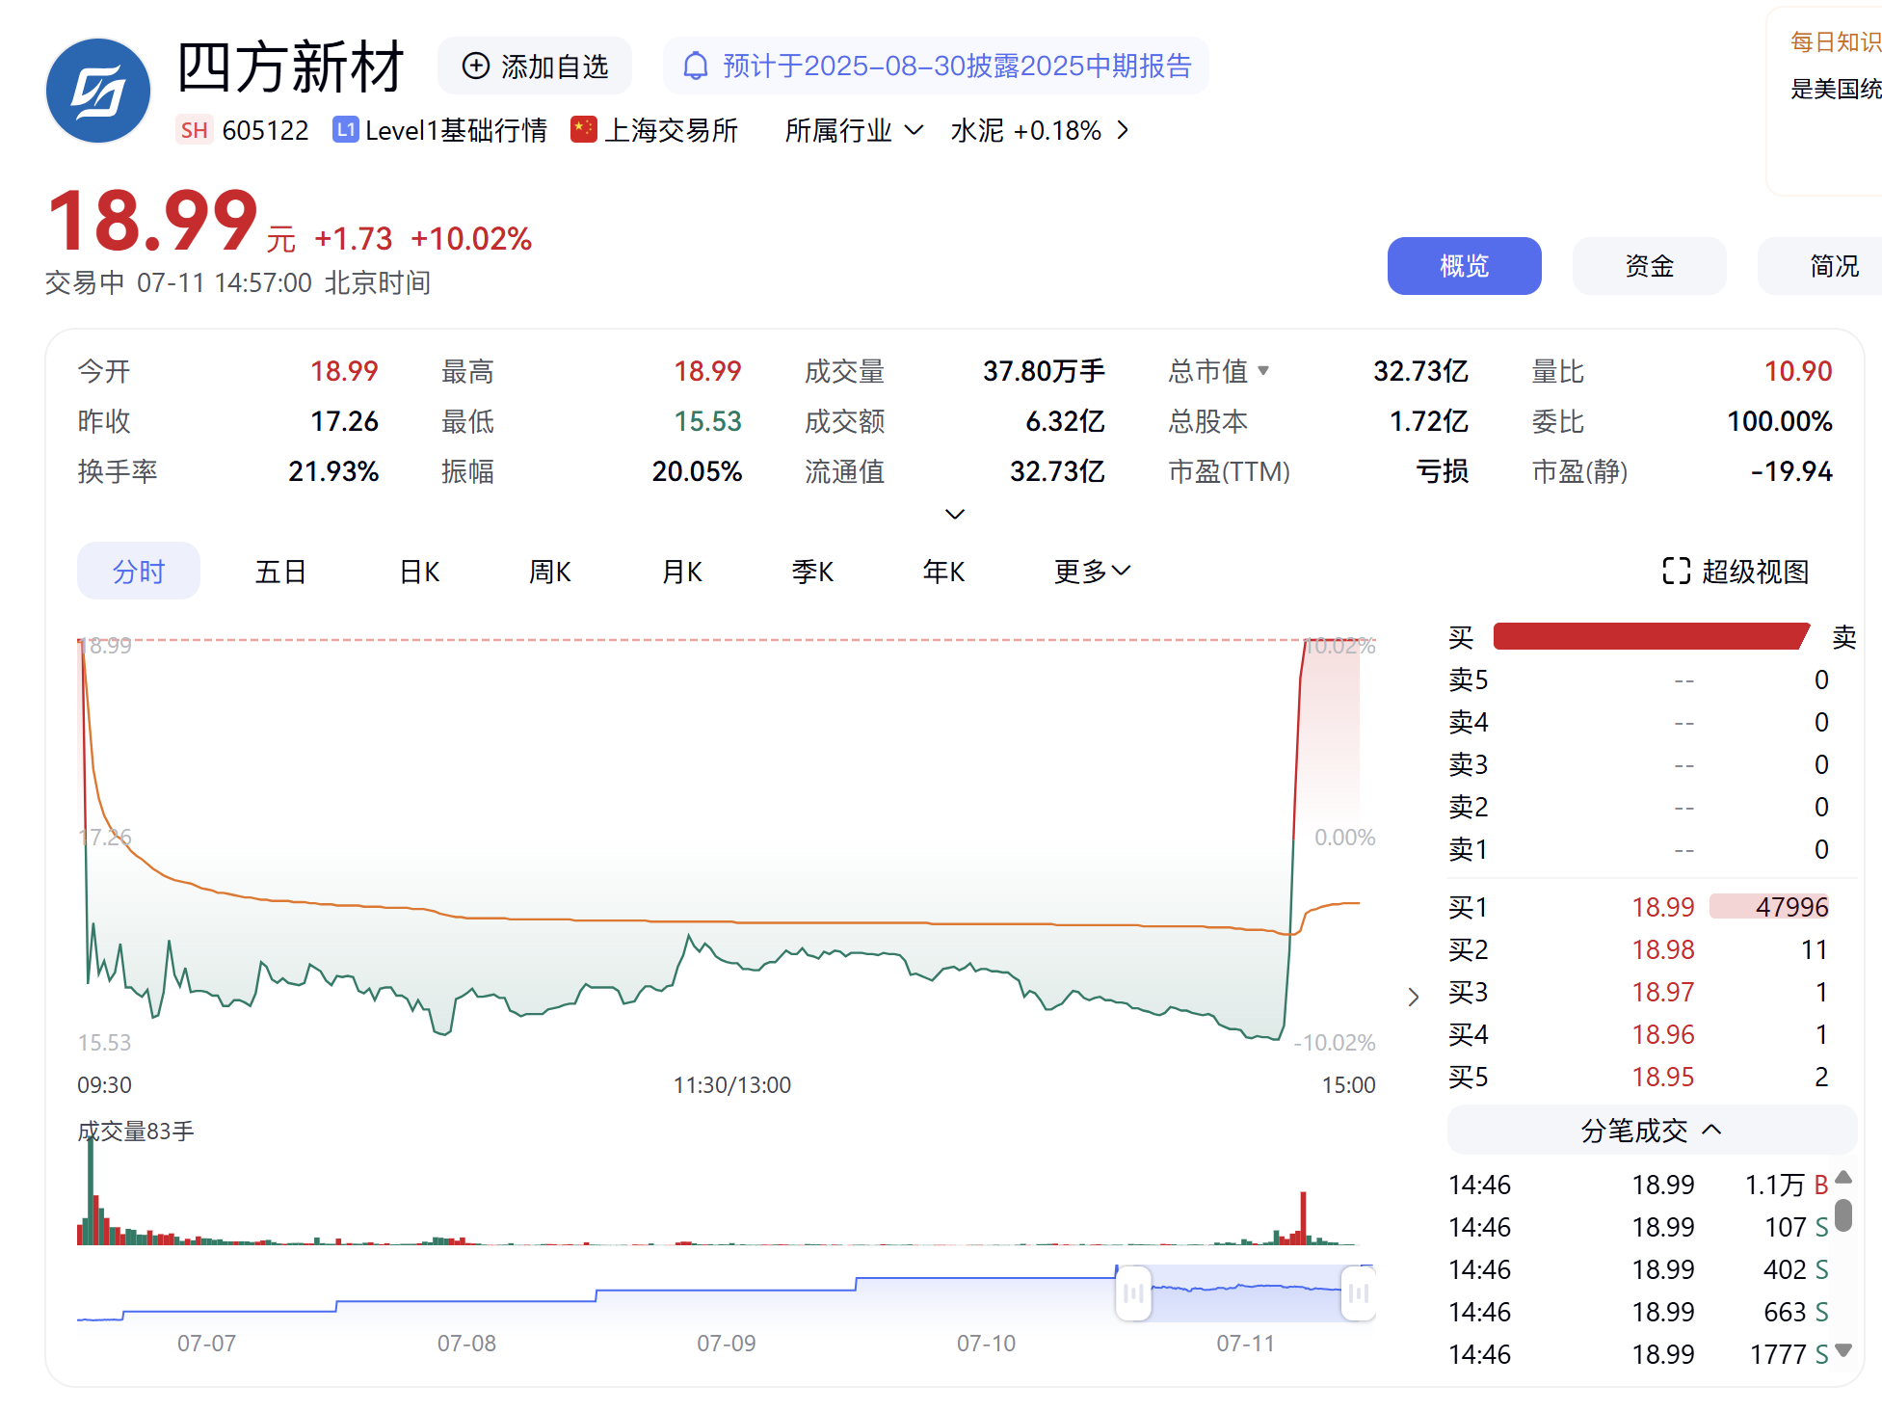This screenshot has width=1882, height=1412.
Task: Toggle the 总市值 dropdown triangle
Action: point(1263,371)
